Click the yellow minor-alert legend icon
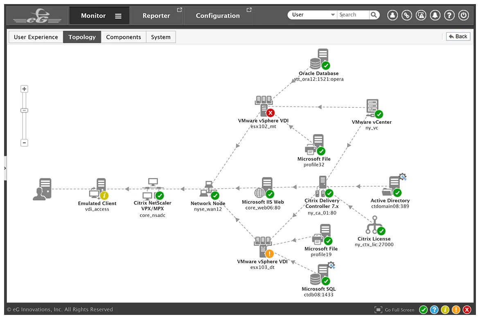Viewport: 480px width, 319px height. click(445, 310)
